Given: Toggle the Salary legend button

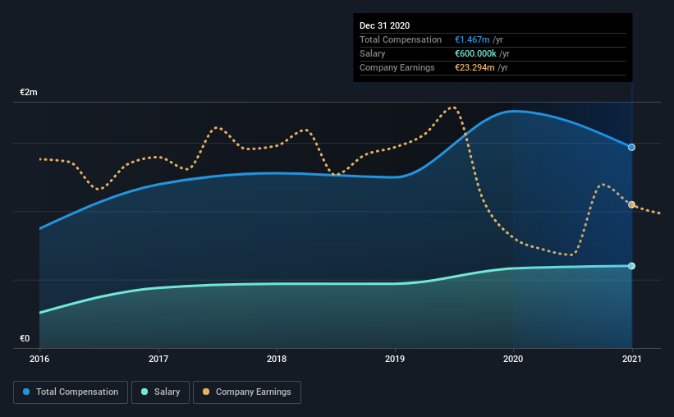Looking at the screenshot, I should point(160,392).
